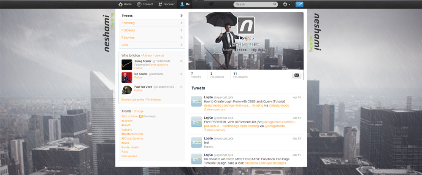Expand the test tweet
The image size is (422, 175).
pyautogui.click(x=208, y=147)
